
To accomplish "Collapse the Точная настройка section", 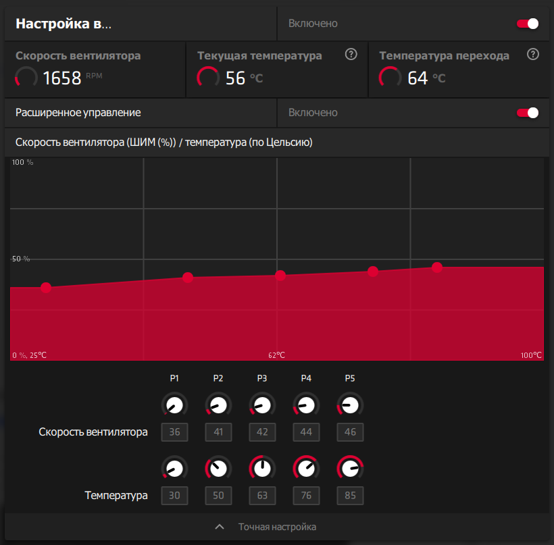I will pos(277,527).
